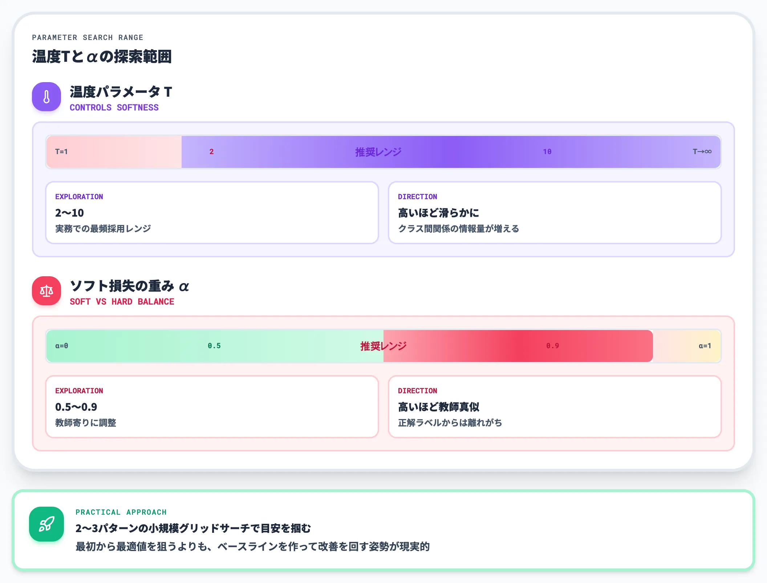
Task: Click the heading 温度Tとαの探索範囲
Action: coord(102,56)
